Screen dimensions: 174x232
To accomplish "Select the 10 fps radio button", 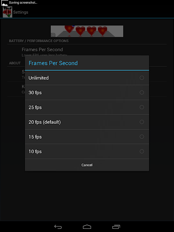I will [142, 151].
